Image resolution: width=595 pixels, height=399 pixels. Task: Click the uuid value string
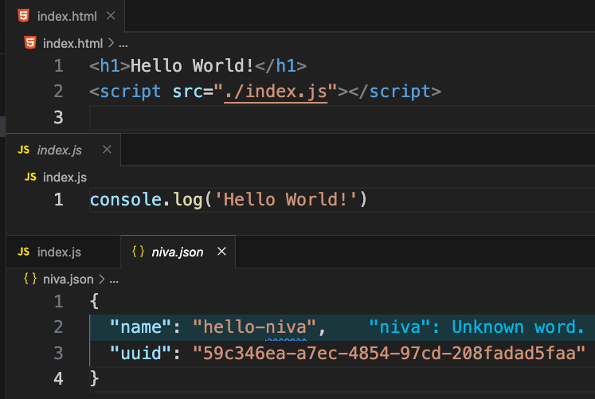point(389,354)
